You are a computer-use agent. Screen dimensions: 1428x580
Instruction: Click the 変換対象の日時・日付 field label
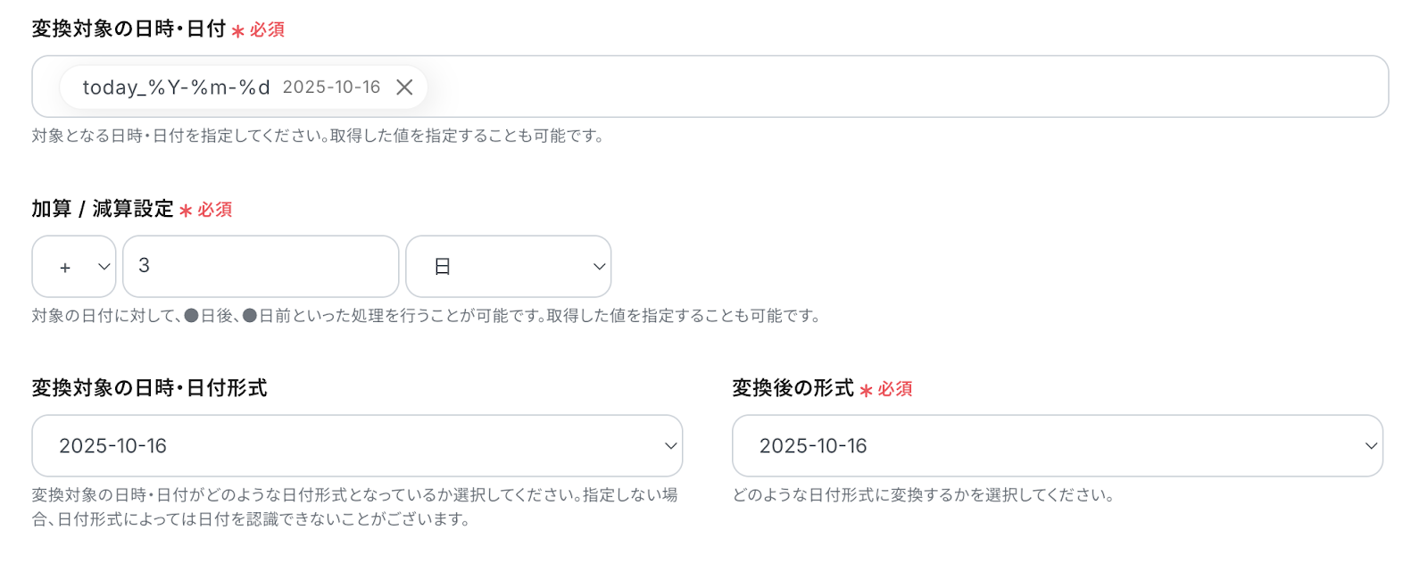[129, 29]
